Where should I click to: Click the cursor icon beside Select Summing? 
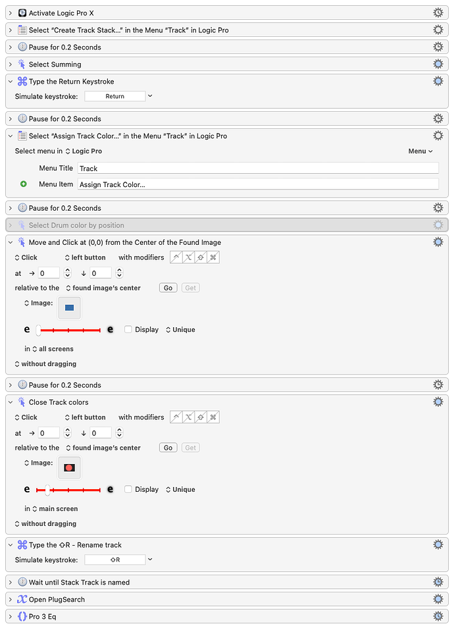click(x=22, y=64)
